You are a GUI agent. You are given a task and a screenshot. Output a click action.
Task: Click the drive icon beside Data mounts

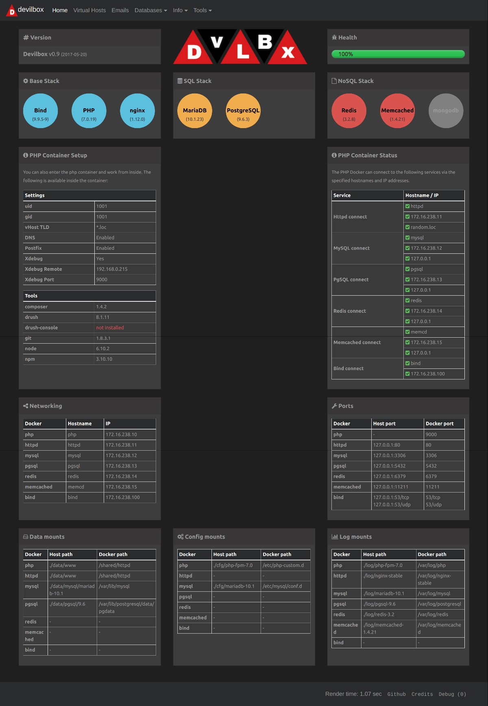pos(26,537)
